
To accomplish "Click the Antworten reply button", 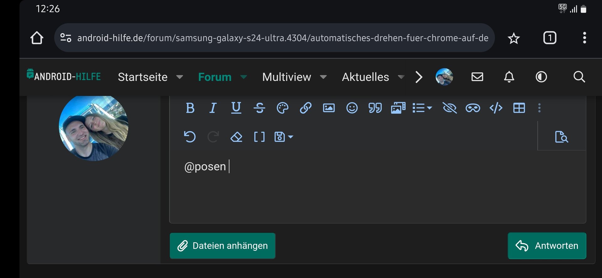I will [x=547, y=246].
